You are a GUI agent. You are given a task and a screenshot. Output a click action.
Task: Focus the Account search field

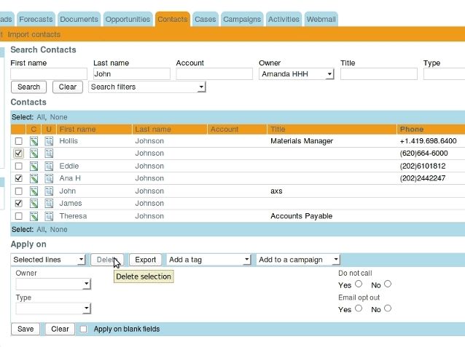click(214, 74)
